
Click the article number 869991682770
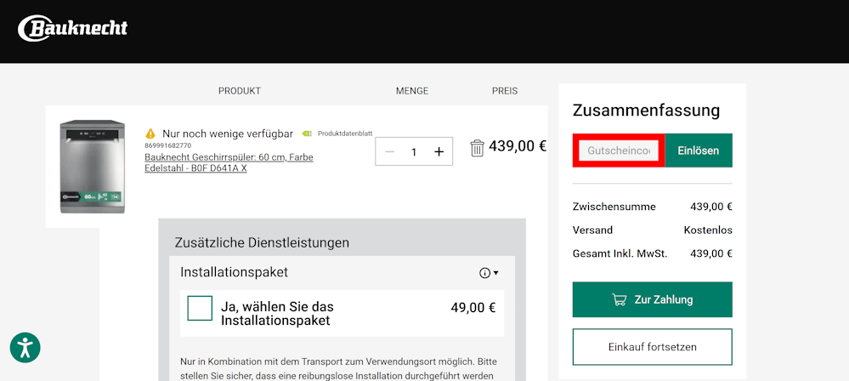click(168, 145)
